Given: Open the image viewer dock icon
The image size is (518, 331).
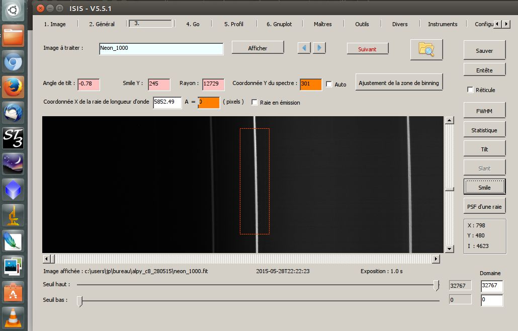Looking at the screenshot, I should coord(13,267).
